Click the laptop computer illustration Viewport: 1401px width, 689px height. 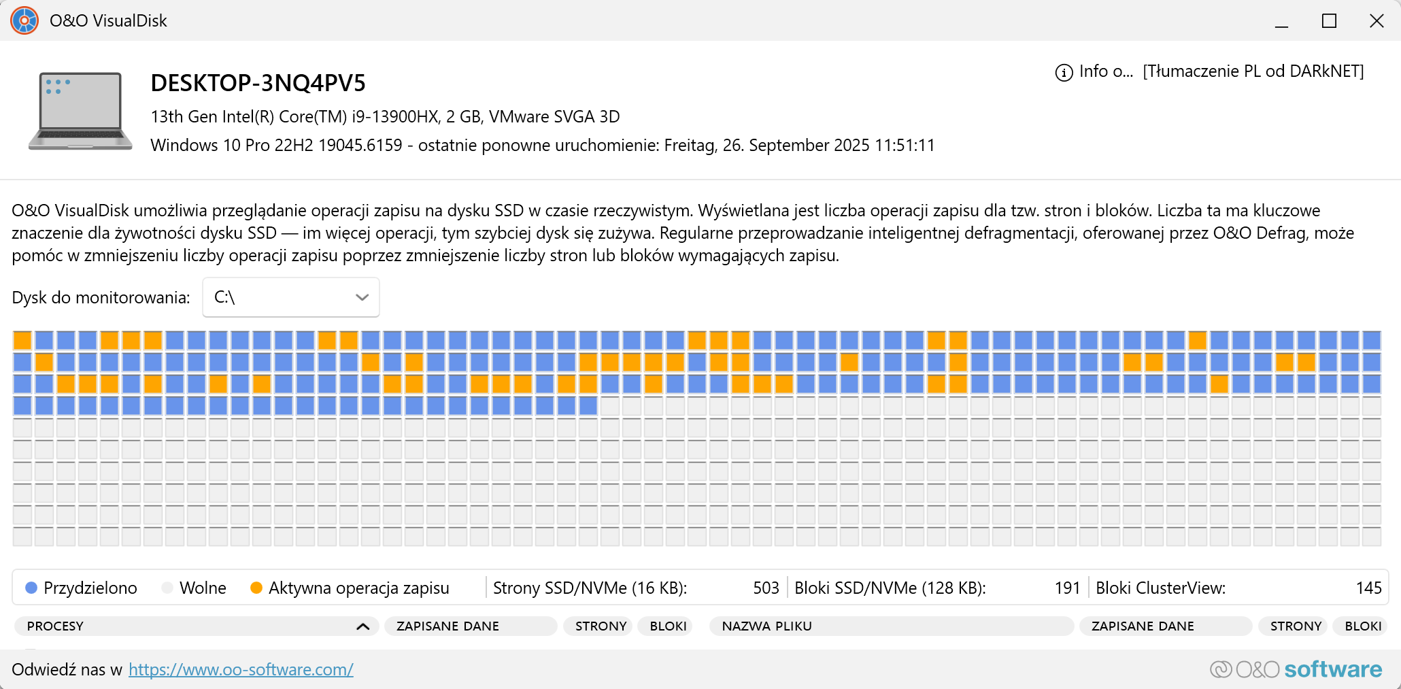(x=80, y=110)
